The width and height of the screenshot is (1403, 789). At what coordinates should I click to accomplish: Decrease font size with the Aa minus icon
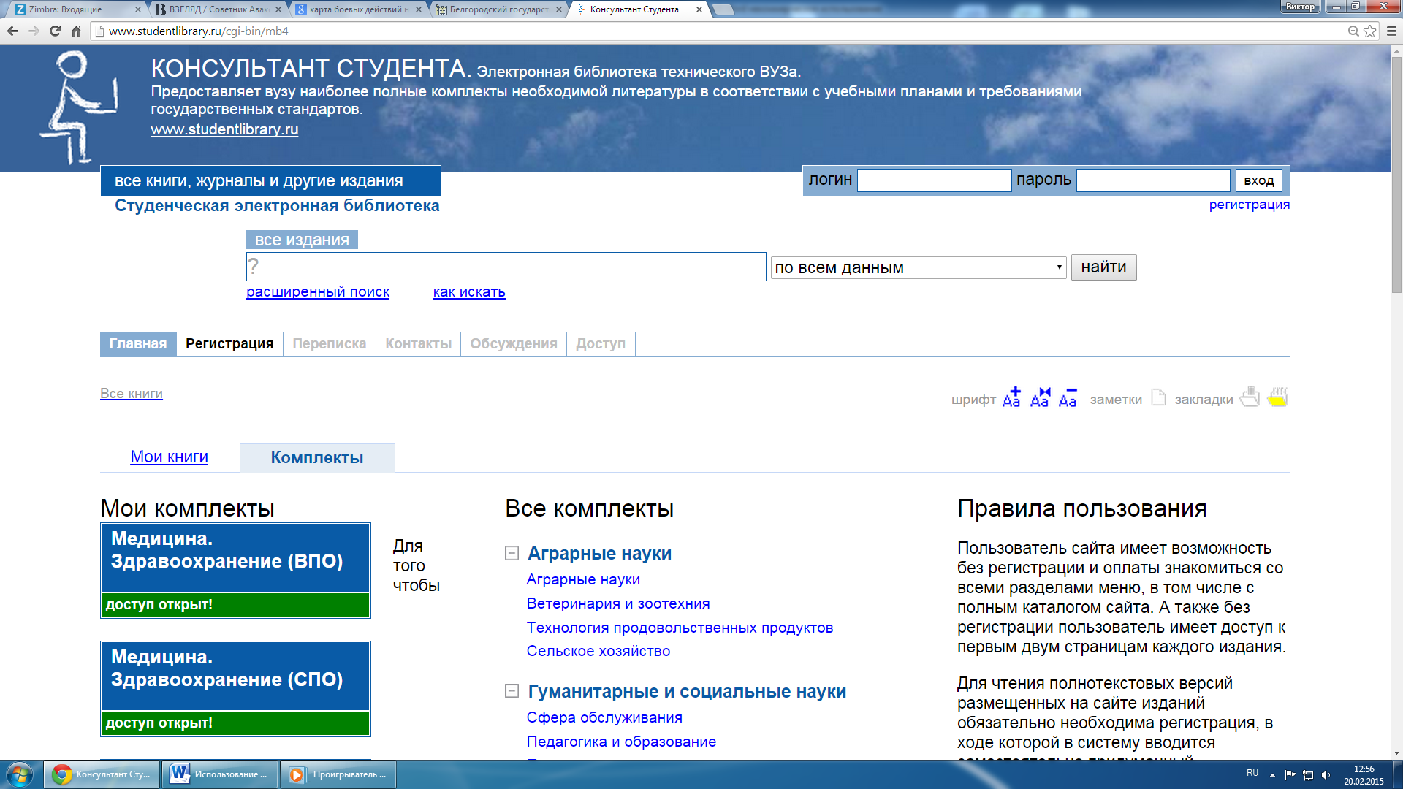(x=1068, y=397)
